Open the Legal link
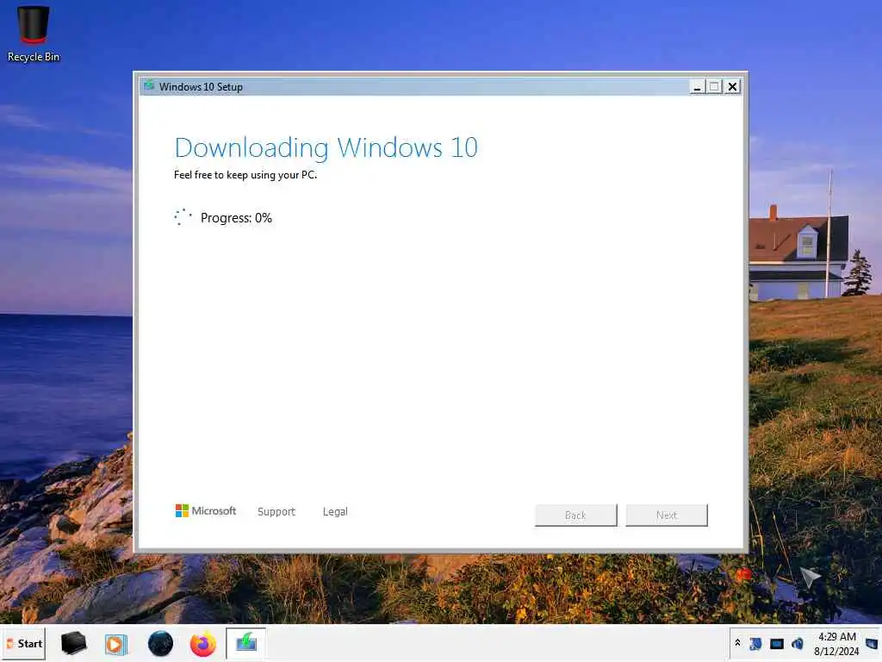Viewport: 882px width, 662px height. tap(335, 511)
